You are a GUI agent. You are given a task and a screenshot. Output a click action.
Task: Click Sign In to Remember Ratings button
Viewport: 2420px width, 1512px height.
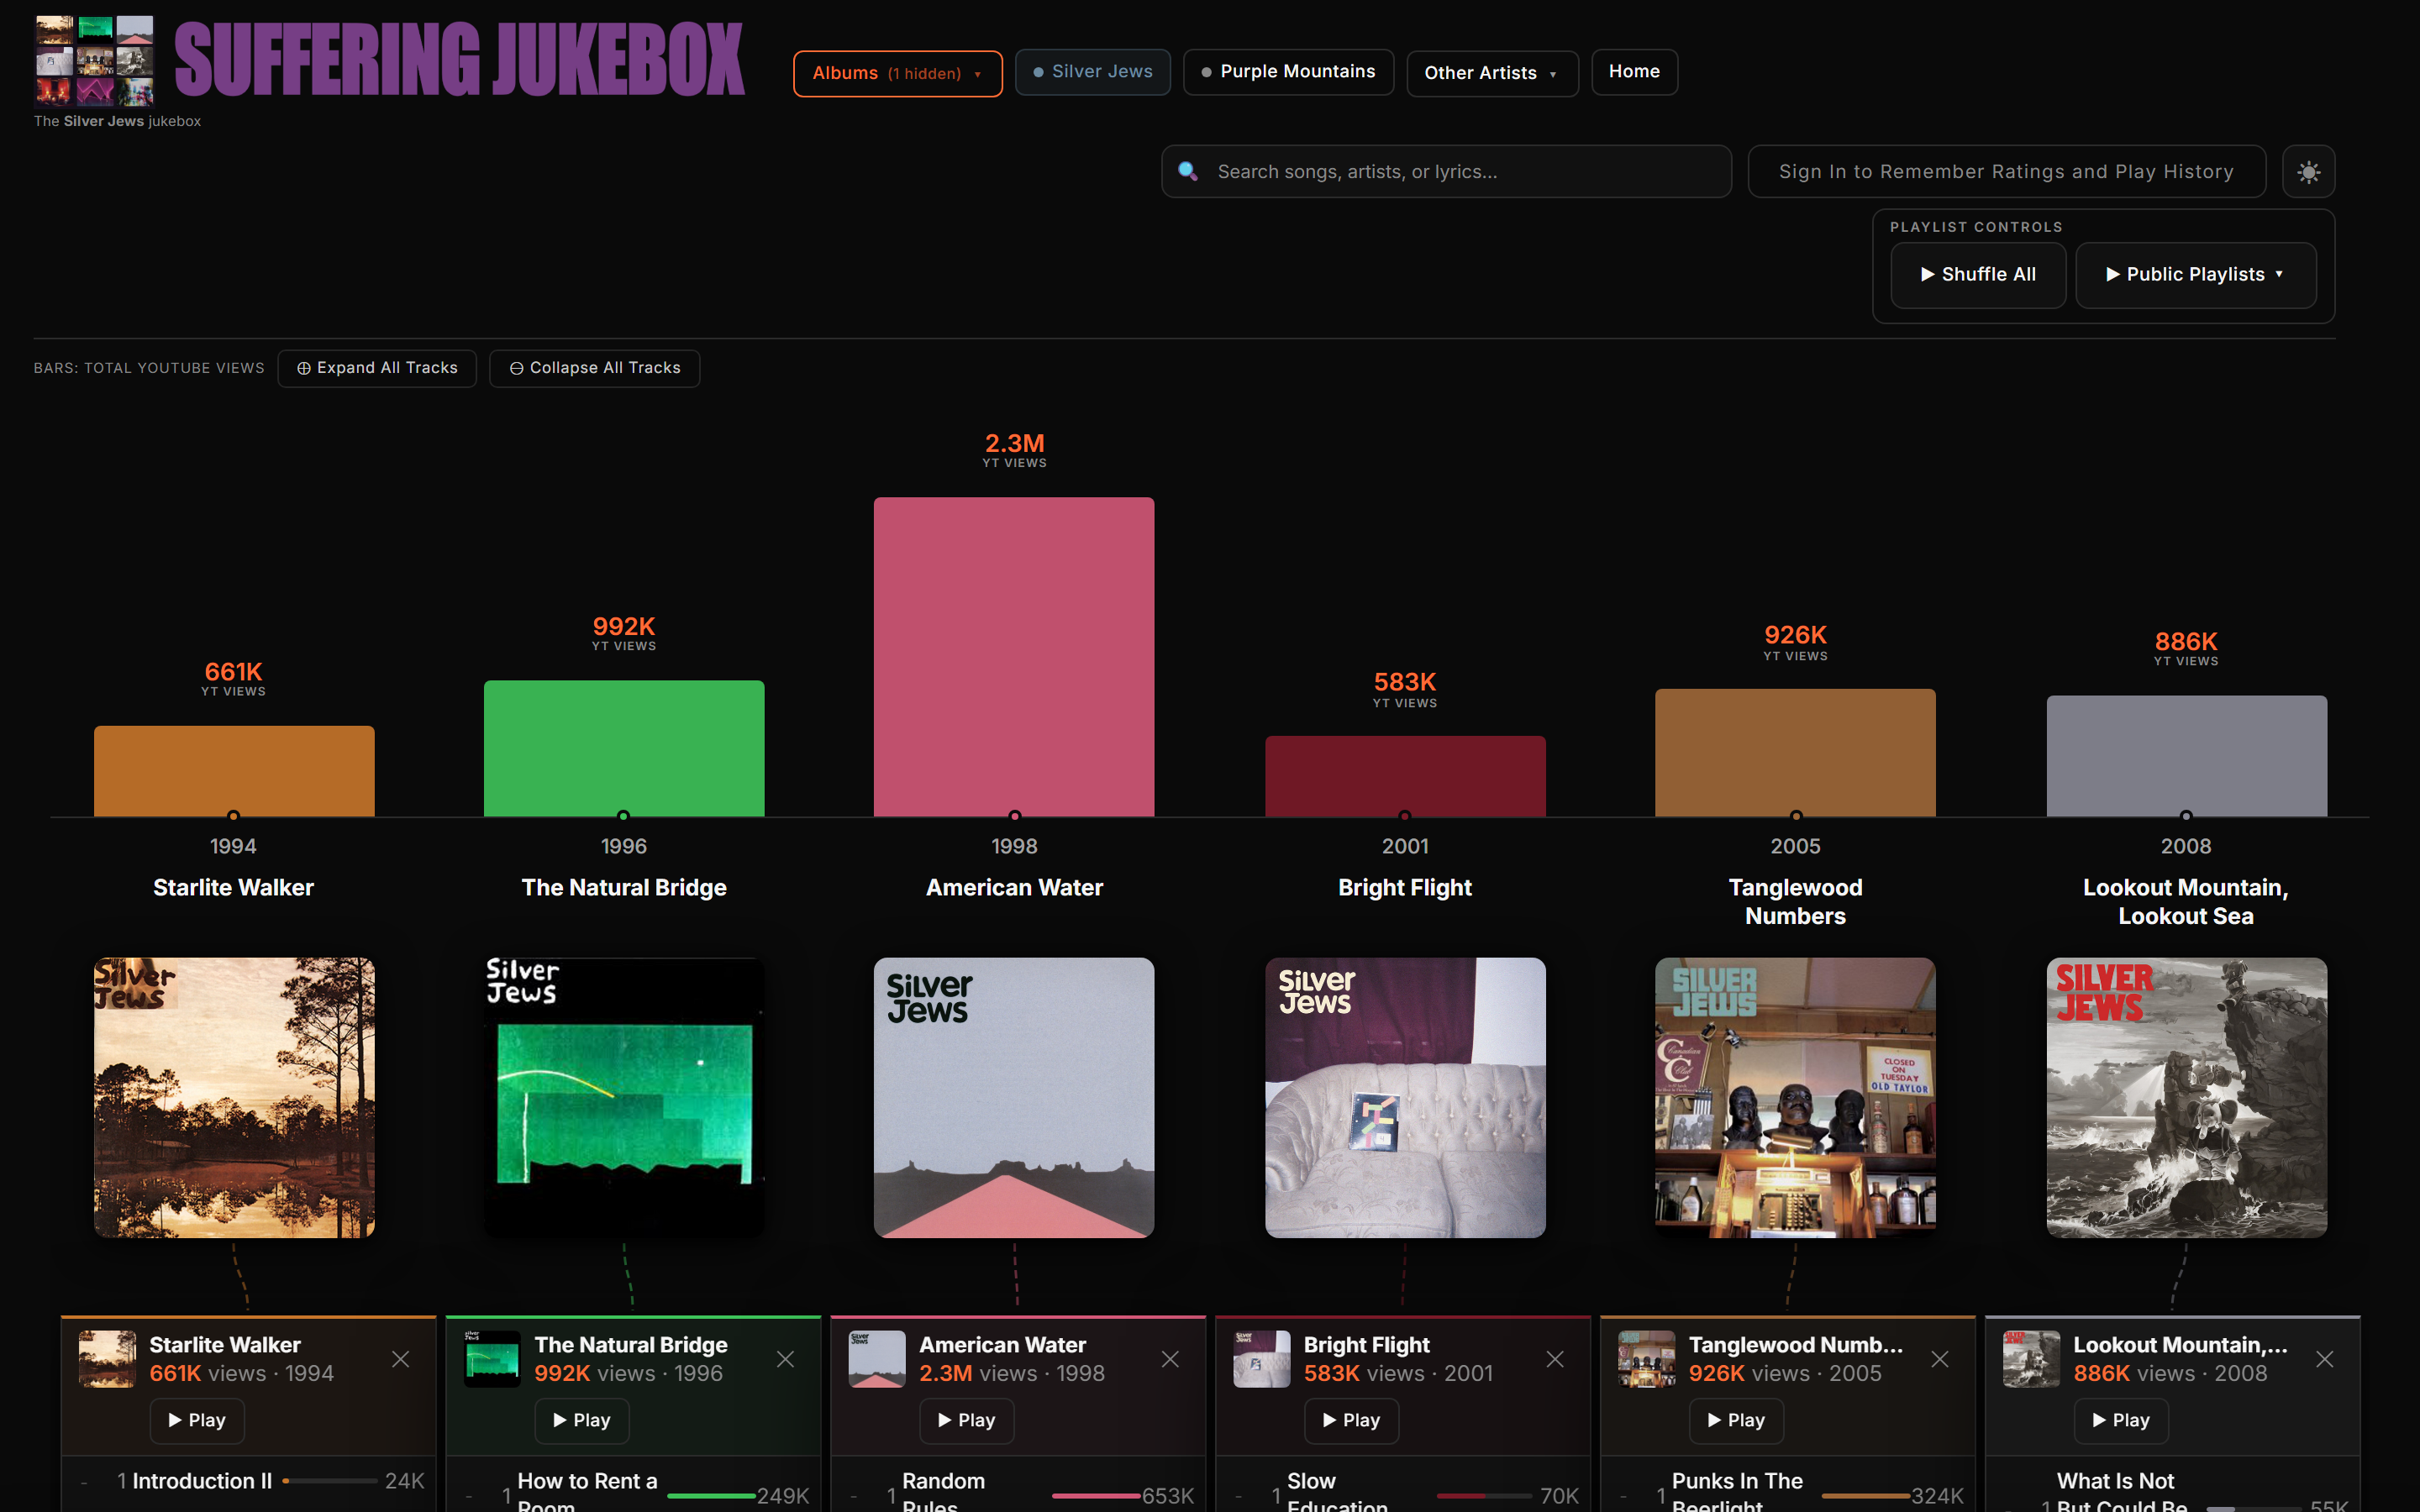(2006, 172)
